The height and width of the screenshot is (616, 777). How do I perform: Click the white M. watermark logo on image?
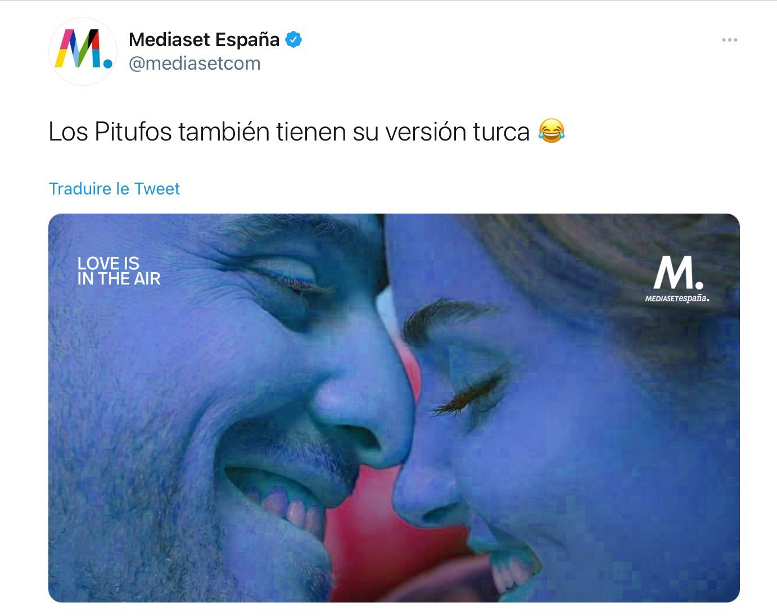tap(677, 273)
